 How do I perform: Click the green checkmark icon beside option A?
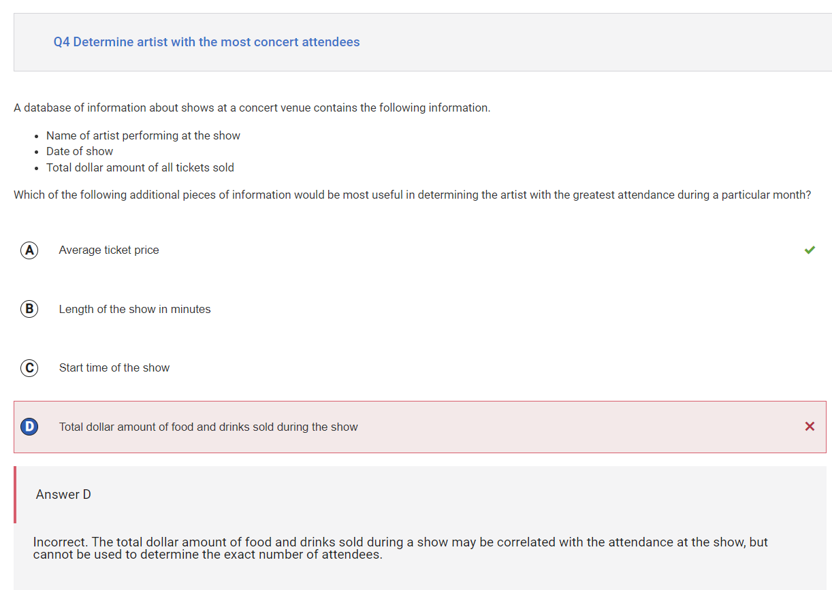810,250
